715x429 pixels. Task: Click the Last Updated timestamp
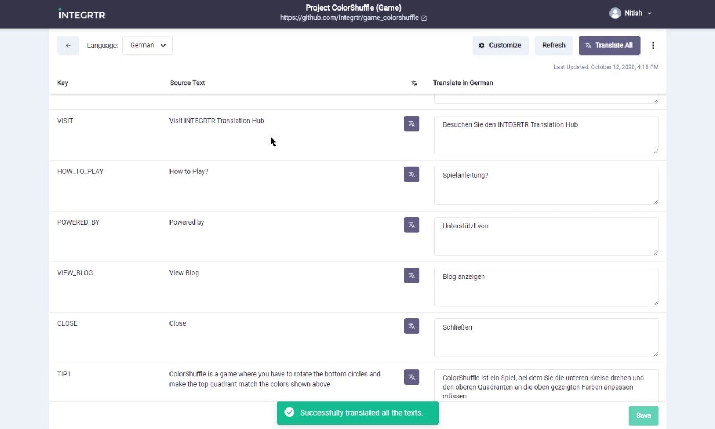pyautogui.click(x=606, y=67)
